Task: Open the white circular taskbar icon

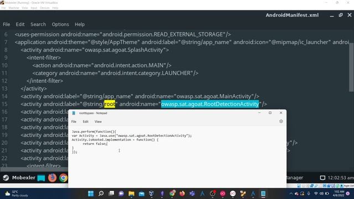Action: coord(233,193)
